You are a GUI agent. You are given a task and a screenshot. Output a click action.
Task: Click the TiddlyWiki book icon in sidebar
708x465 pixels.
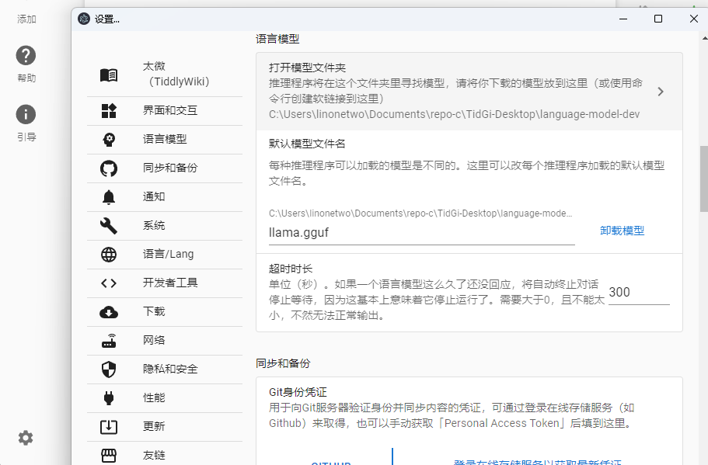(x=109, y=75)
